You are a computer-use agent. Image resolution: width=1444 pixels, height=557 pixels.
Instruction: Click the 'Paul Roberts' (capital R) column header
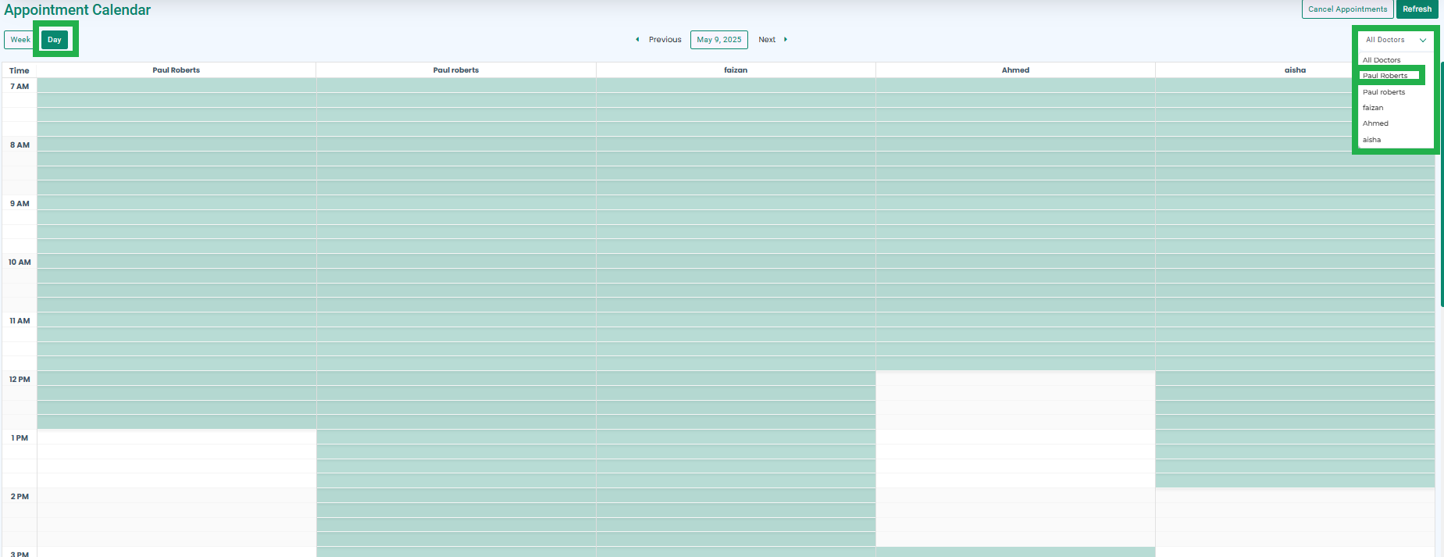176,70
